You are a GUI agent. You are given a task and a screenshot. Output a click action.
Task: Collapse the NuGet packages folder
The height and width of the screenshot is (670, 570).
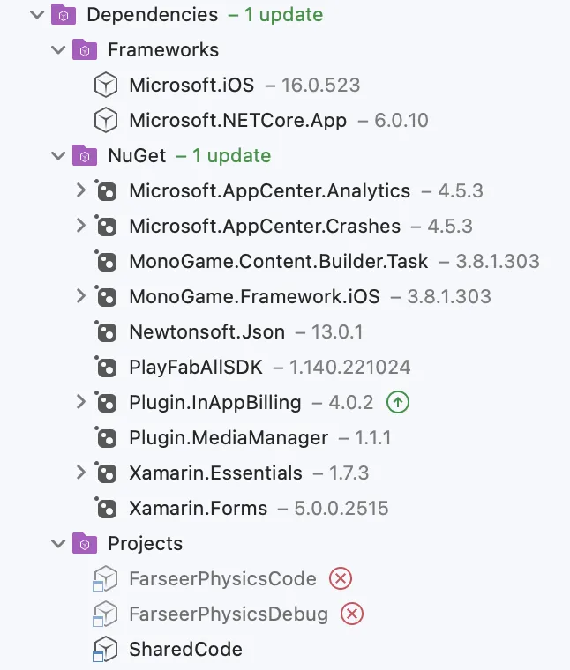click(x=58, y=156)
